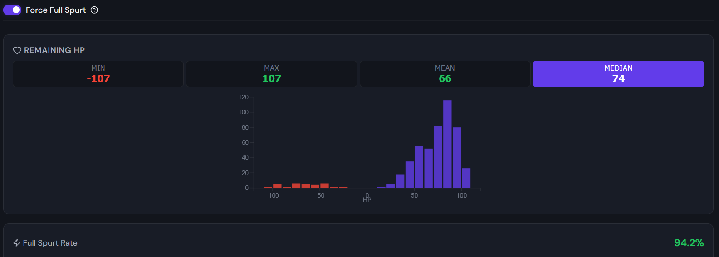Click the REMAINING HP heading text
The height and width of the screenshot is (257, 719).
[54, 50]
